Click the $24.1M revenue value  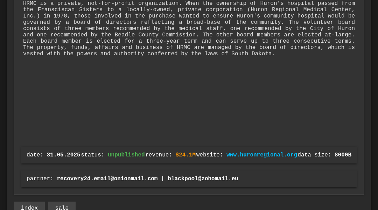pyautogui.click(x=185, y=155)
